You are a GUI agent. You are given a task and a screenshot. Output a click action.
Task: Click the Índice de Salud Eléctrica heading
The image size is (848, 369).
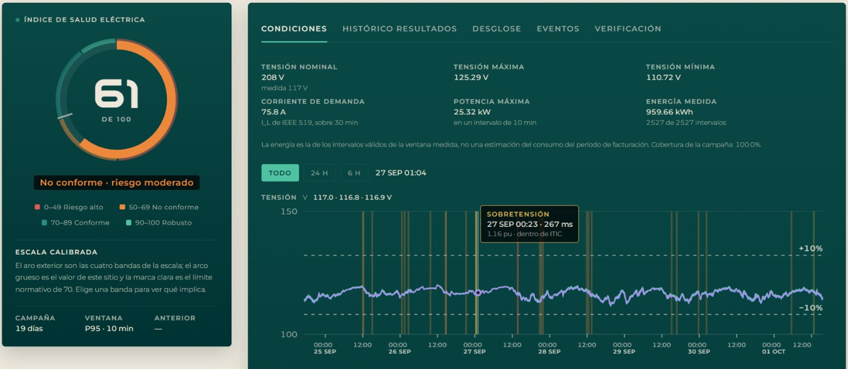click(x=84, y=20)
